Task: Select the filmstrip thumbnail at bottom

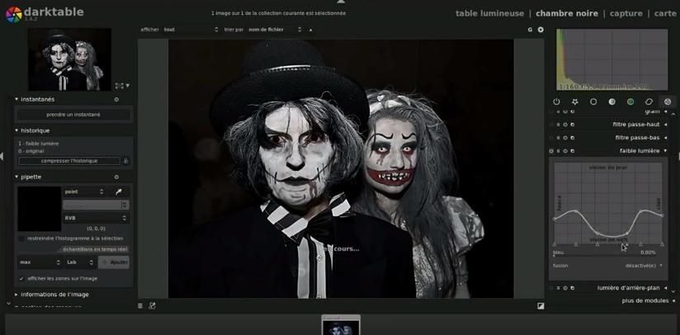Action: [x=341, y=325]
